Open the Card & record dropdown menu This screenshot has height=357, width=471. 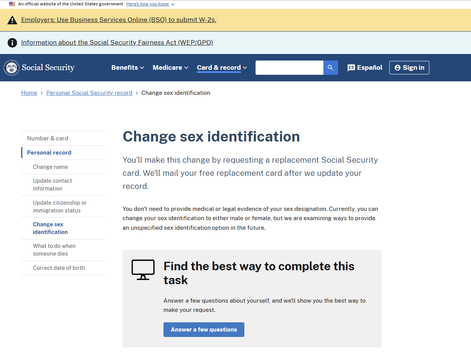222,67
